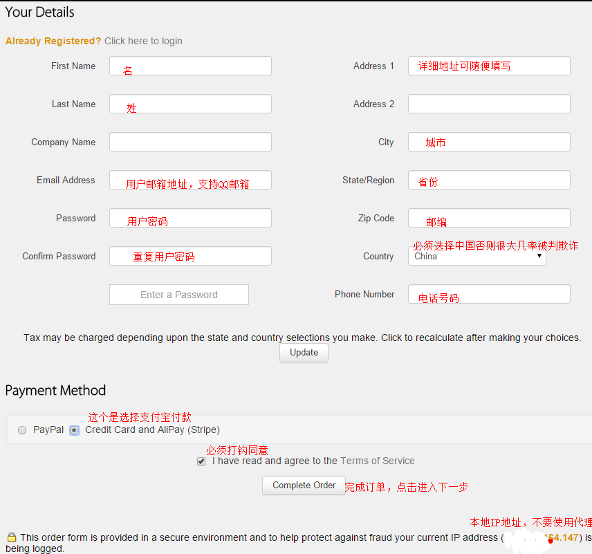Focus the Company Name field
The width and height of the screenshot is (592, 554).
190,142
